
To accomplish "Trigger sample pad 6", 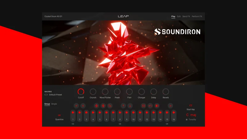I will click(107, 116).
